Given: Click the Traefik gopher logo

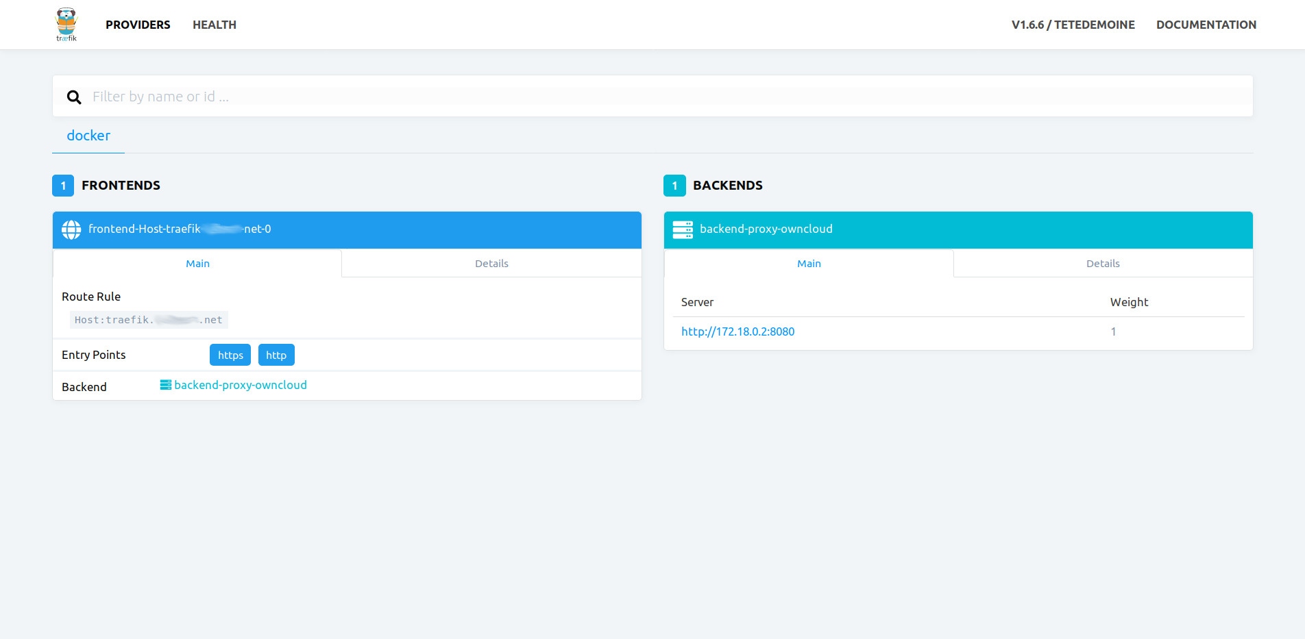Looking at the screenshot, I should (66, 25).
